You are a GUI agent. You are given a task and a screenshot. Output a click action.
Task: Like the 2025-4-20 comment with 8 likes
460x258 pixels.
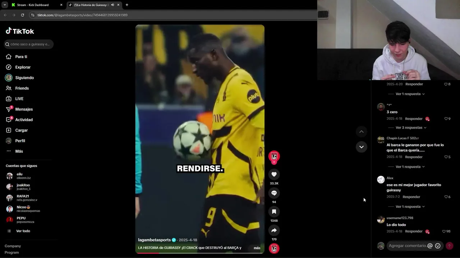[446, 84]
